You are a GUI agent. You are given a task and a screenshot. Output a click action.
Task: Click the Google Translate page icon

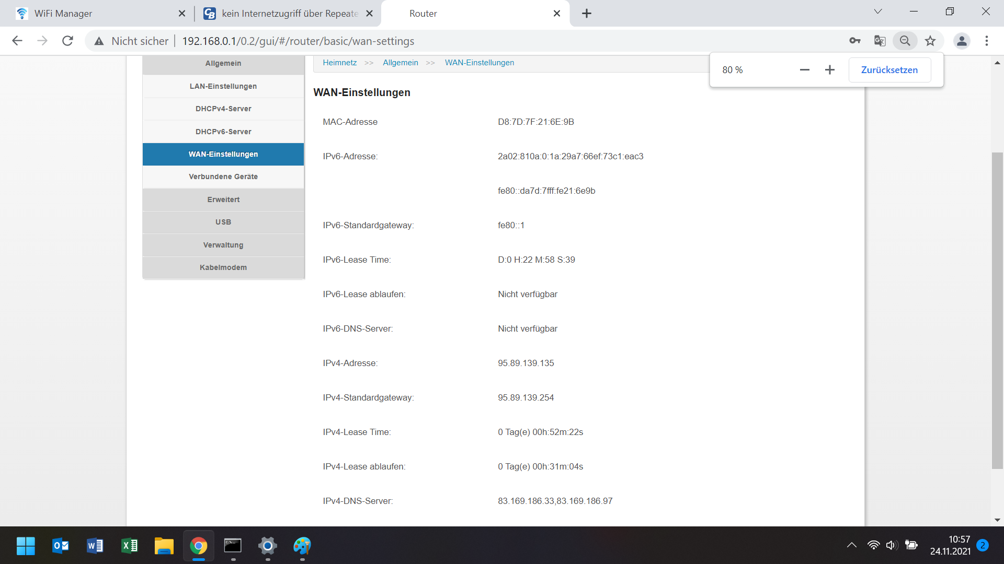880,41
